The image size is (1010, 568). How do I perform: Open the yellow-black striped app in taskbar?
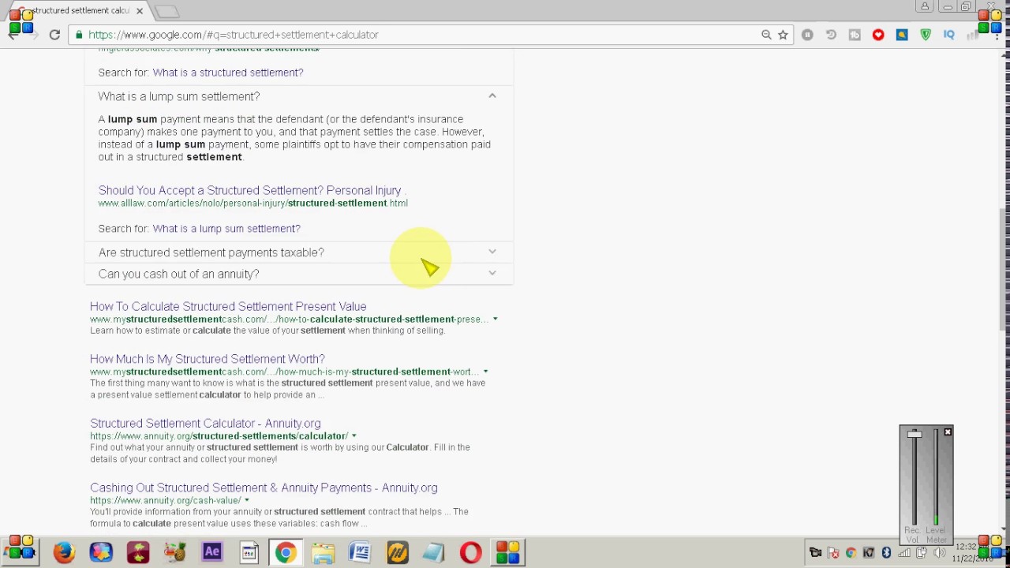397,552
